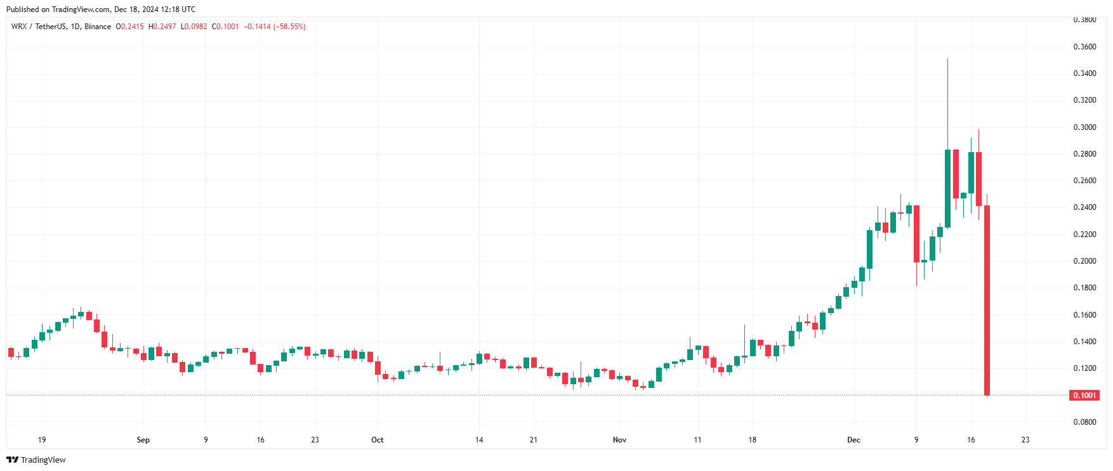The image size is (1113, 471).
Task: Click the 0.3200 price axis label
Action: tap(1084, 100)
